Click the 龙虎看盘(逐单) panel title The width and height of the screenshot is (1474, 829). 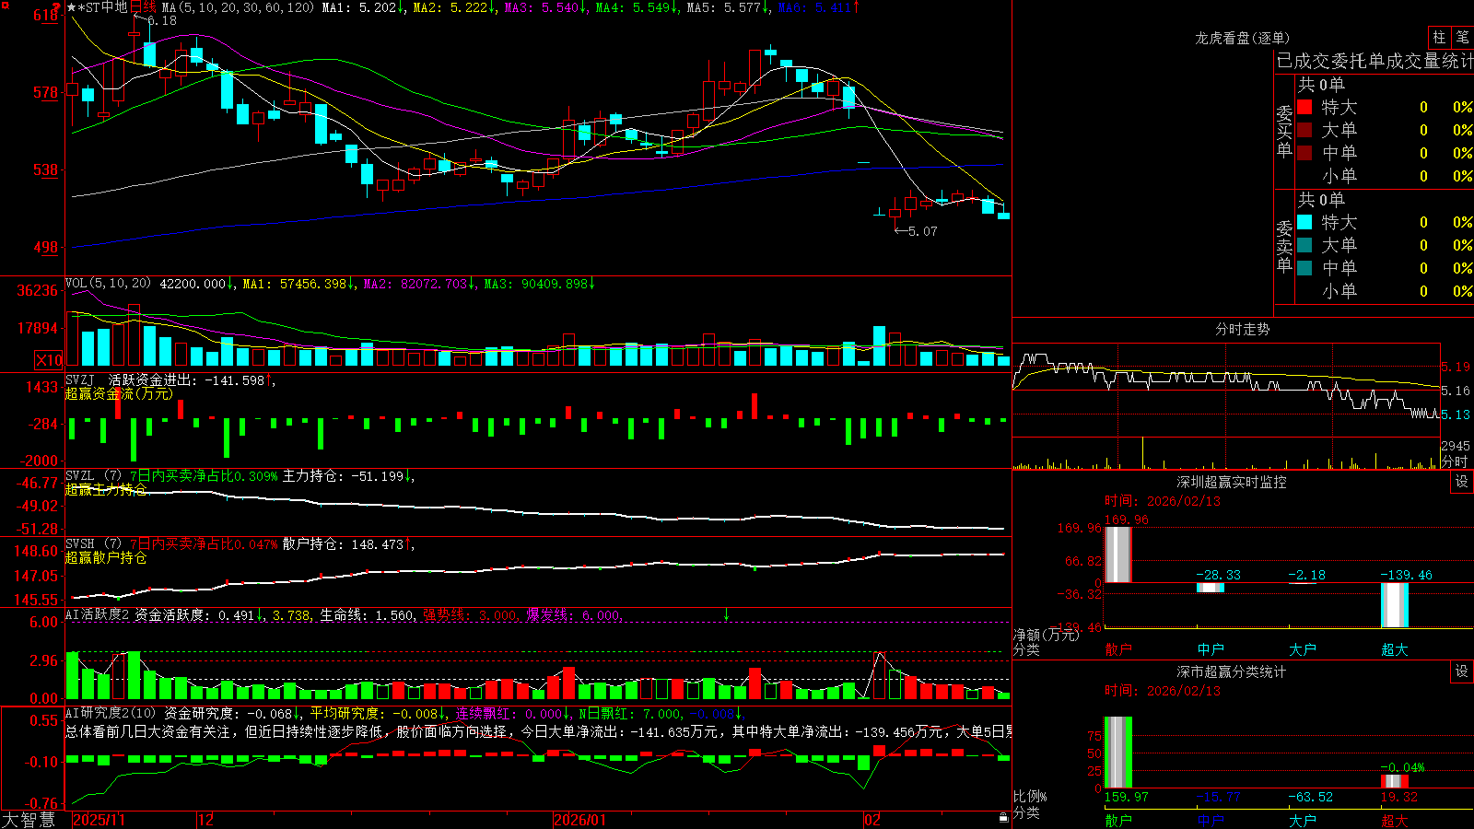coord(1242,38)
